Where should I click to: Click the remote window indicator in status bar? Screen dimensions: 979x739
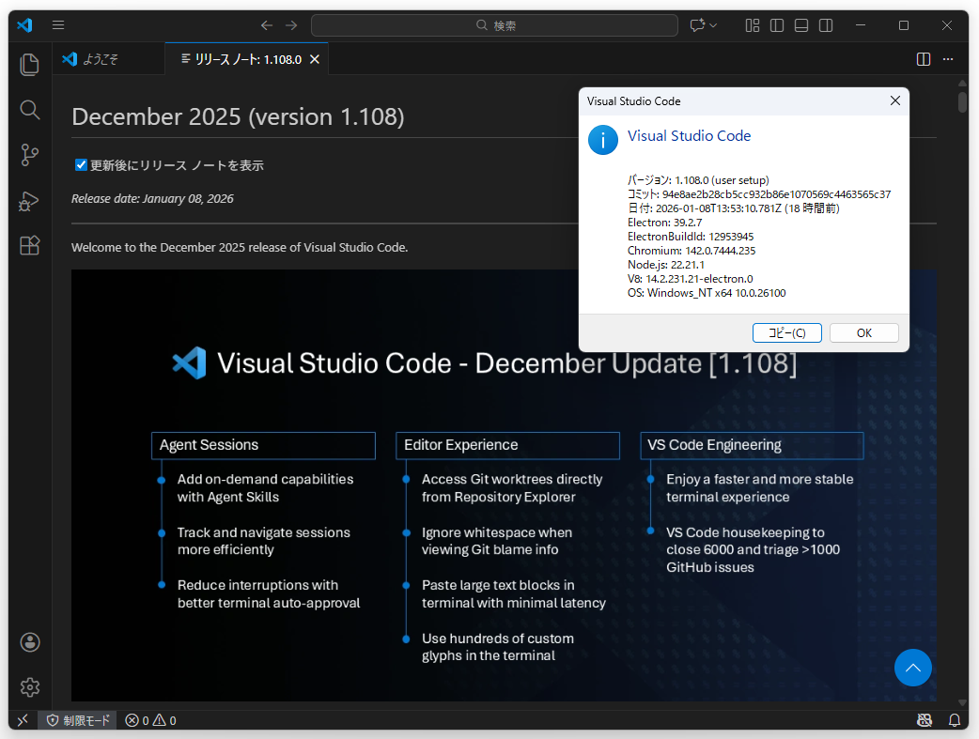point(21,719)
